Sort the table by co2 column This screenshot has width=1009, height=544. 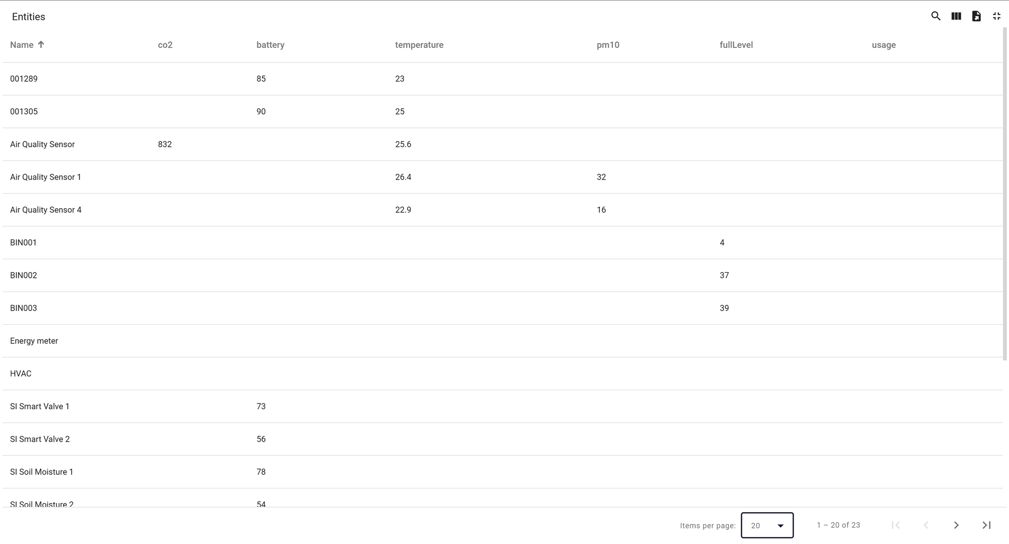coord(165,45)
